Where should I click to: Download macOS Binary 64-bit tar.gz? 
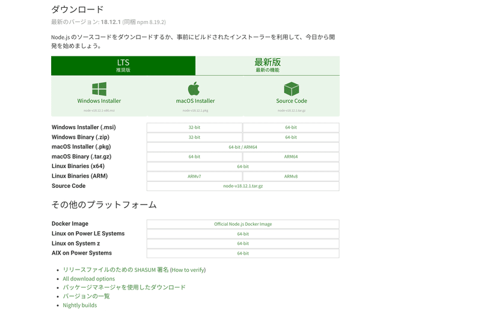pyautogui.click(x=194, y=157)
